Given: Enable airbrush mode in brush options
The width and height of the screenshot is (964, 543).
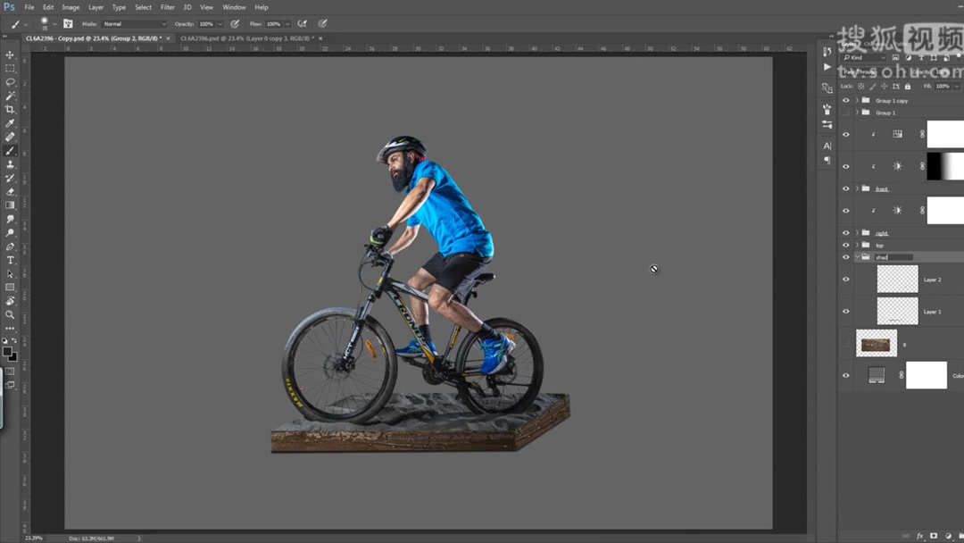Looking at the screenshot, I should (x=303, y=23).
